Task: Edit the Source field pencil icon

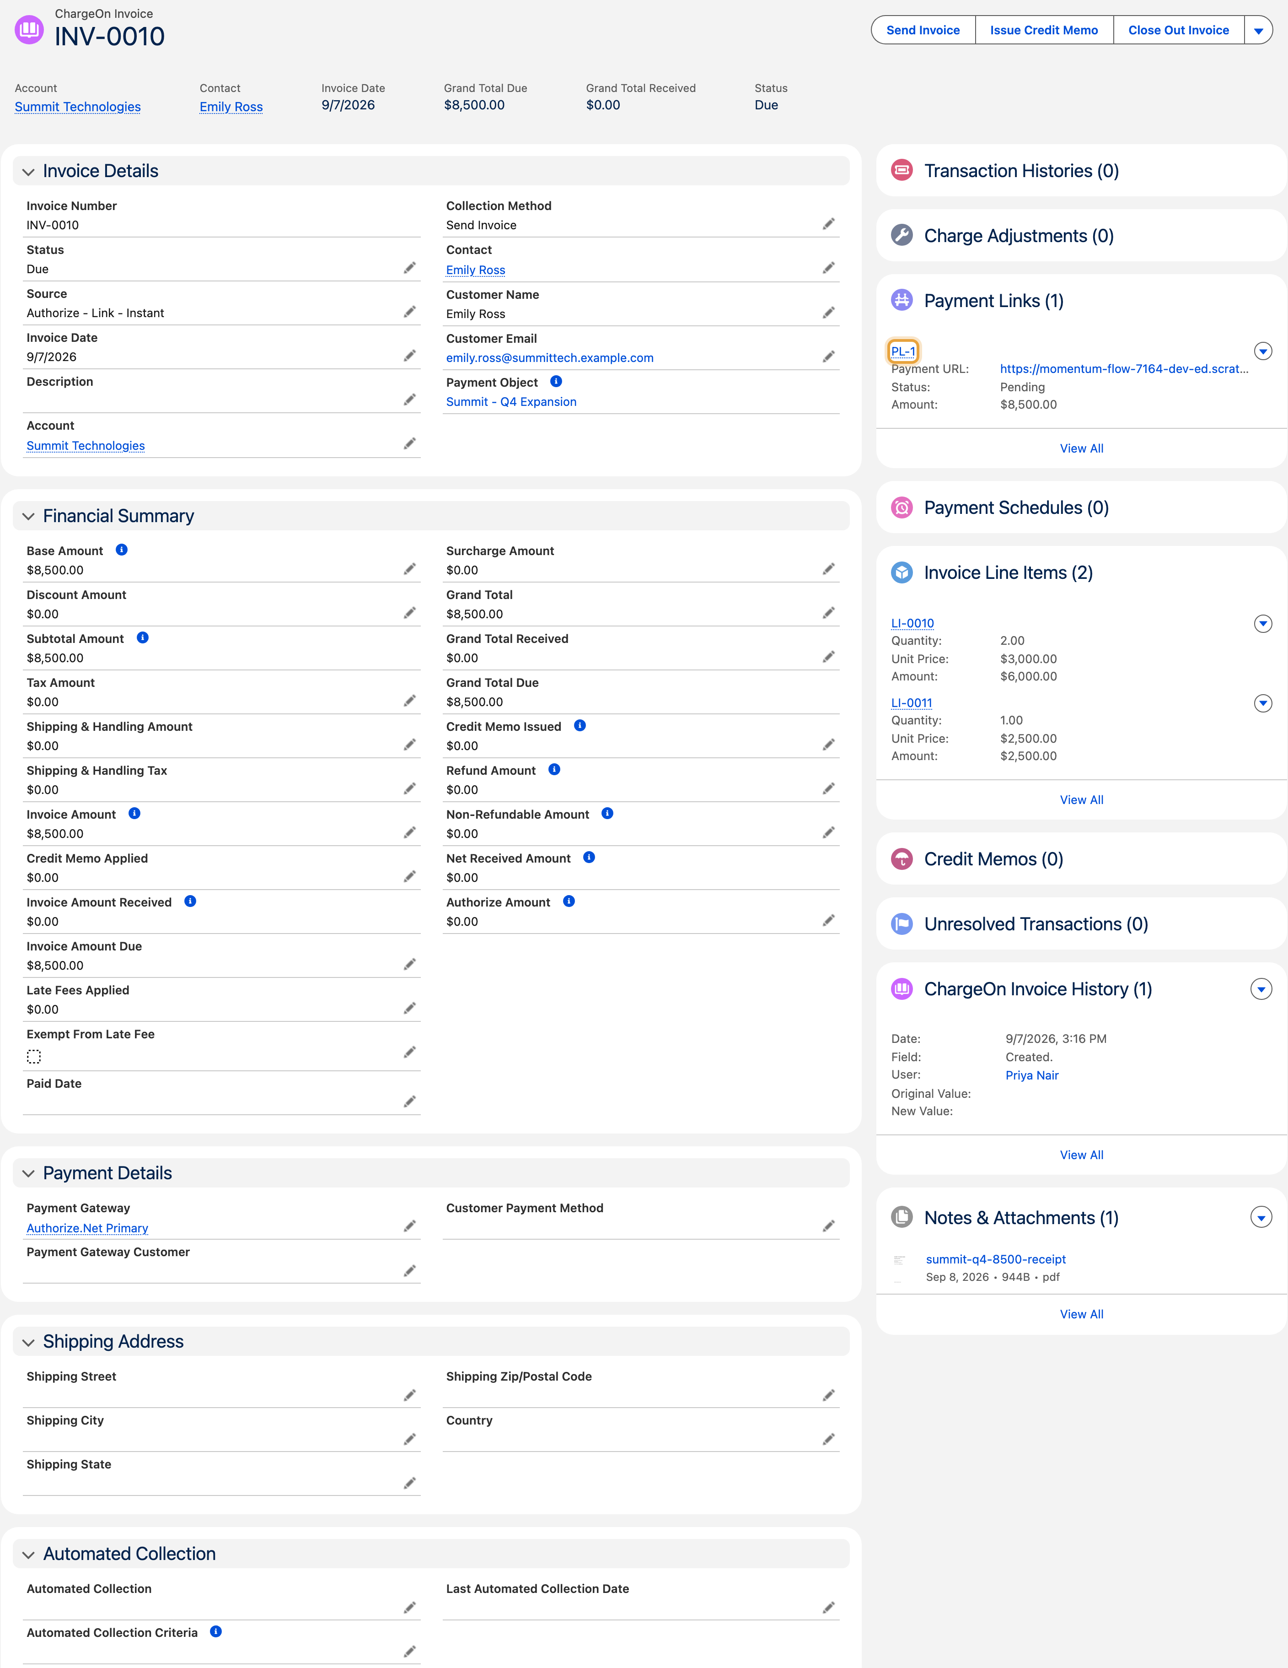Action: [x=410, y=312]
